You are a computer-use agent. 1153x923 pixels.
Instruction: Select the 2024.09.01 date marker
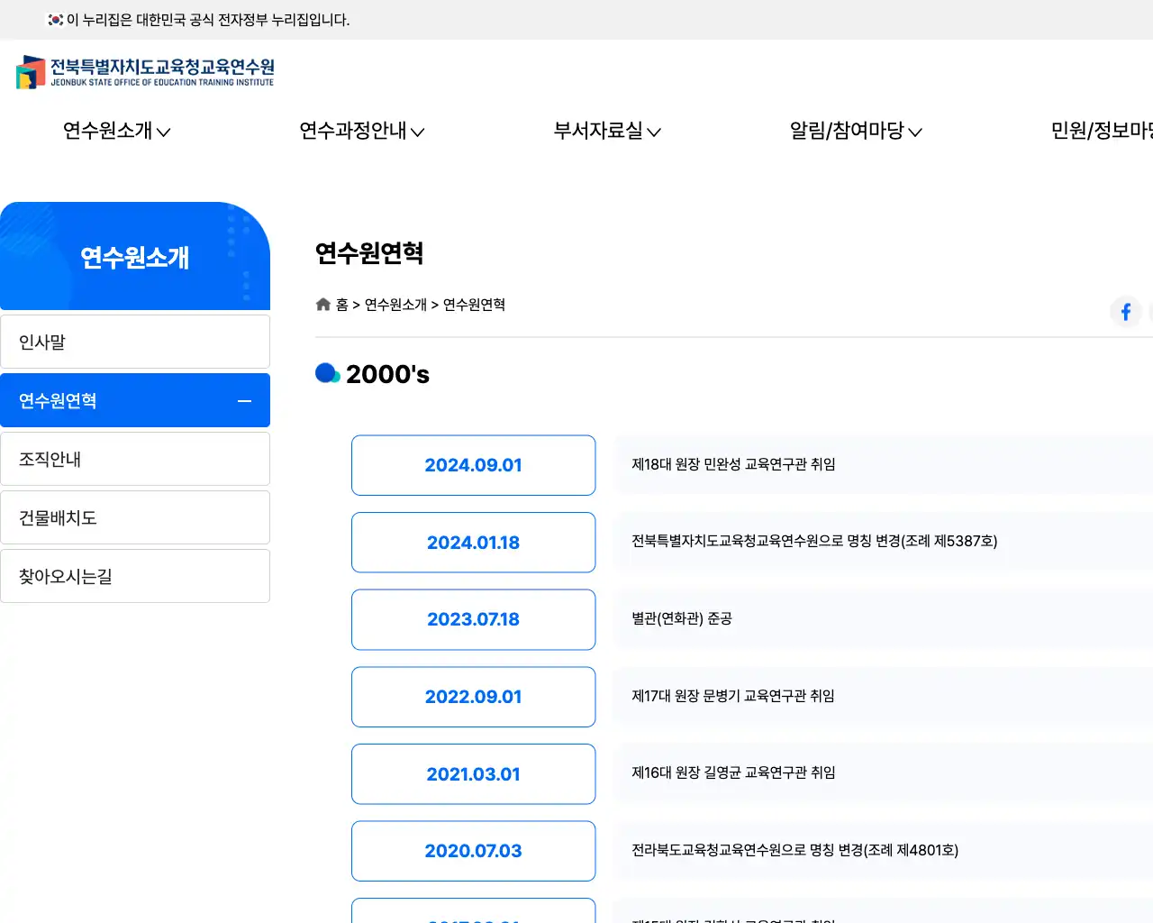tap(473, 465)
